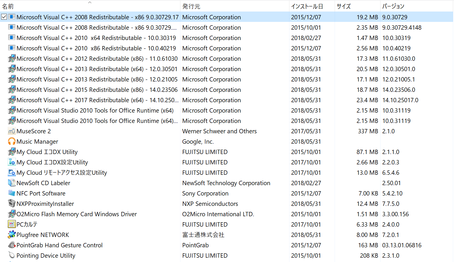
Task: Click the NXPProximityInstaller icon
Action: [12, 204]
